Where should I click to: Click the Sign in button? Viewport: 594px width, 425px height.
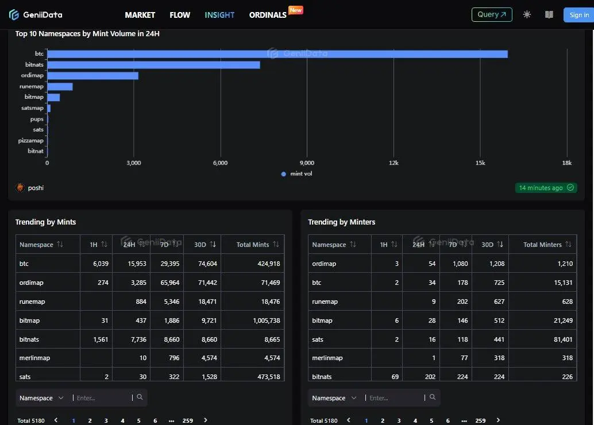(x=579, y=15)
